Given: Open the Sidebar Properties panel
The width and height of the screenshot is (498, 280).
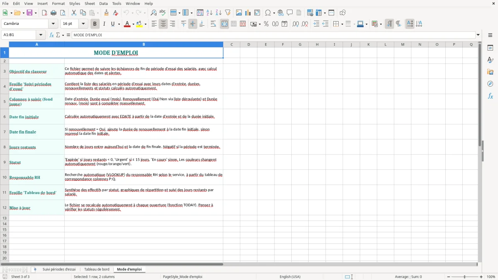Looking at the screenshot, I should coord(490,48).
